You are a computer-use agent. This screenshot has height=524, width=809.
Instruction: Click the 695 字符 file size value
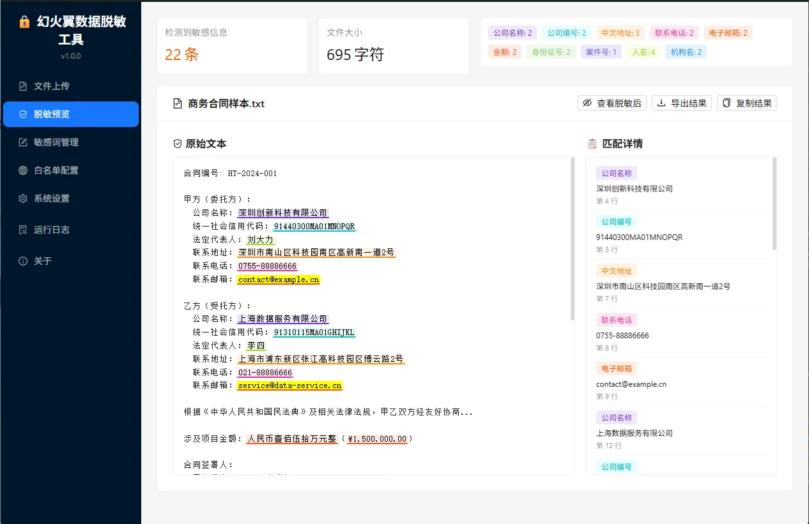[x=355, y=55]
